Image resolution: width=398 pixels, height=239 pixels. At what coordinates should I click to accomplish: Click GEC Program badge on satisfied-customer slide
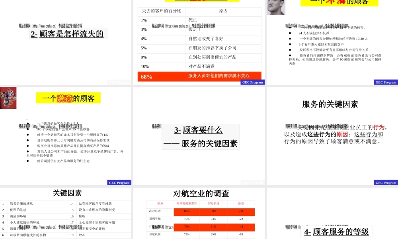point(119,182)
